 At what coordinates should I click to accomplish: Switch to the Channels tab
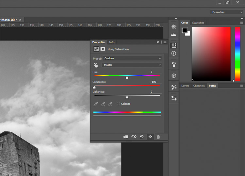coord(199,86)
